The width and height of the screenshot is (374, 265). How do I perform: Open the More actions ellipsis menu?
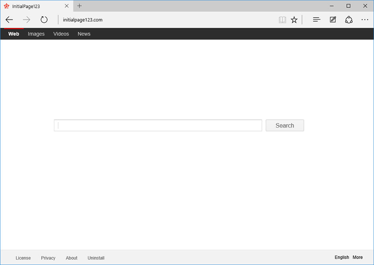point(365,20)
